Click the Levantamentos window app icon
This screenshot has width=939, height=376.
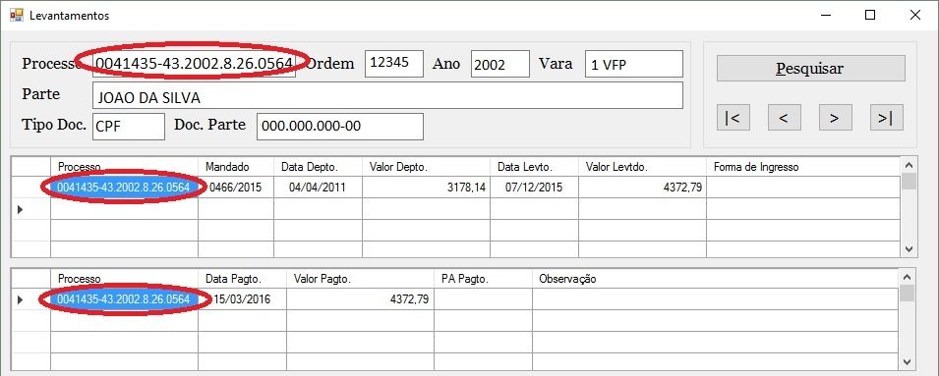coord(16,15)
